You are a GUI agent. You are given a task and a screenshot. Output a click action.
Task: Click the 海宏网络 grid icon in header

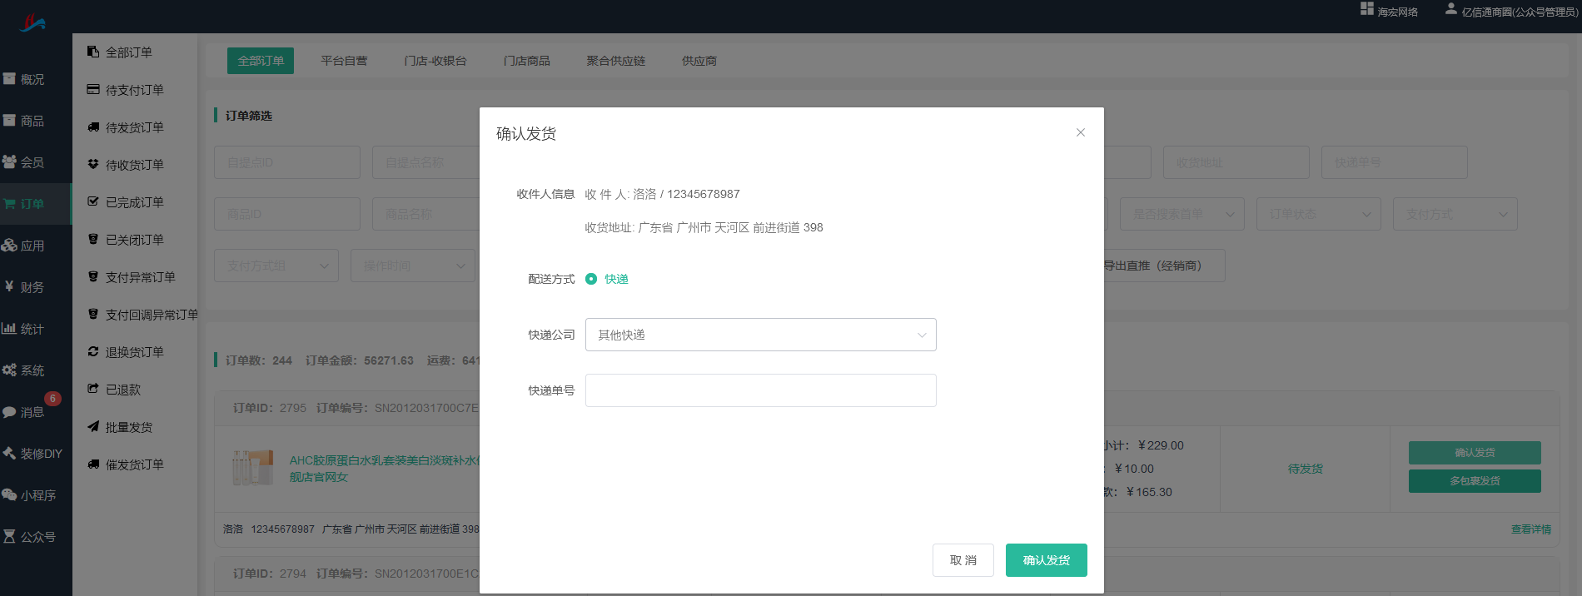[x=1366, y=9]
